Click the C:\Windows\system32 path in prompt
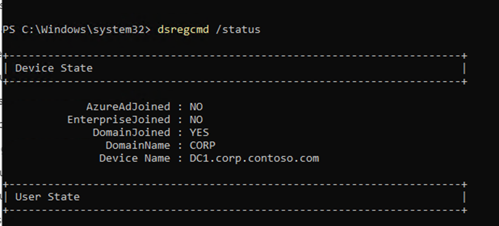 83,30
